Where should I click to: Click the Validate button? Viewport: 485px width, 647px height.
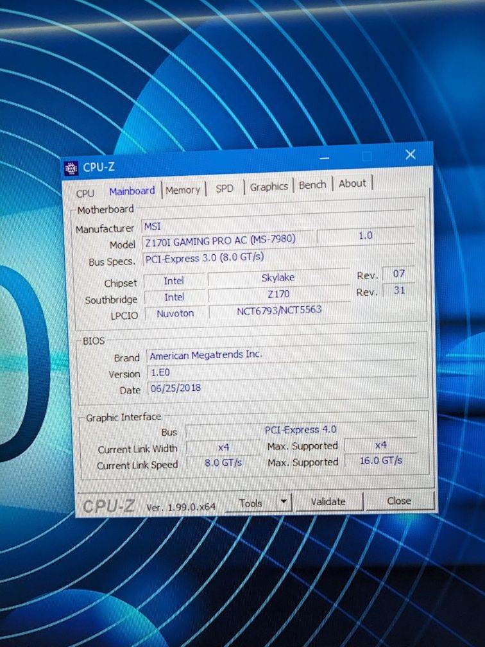click(328, 501)
